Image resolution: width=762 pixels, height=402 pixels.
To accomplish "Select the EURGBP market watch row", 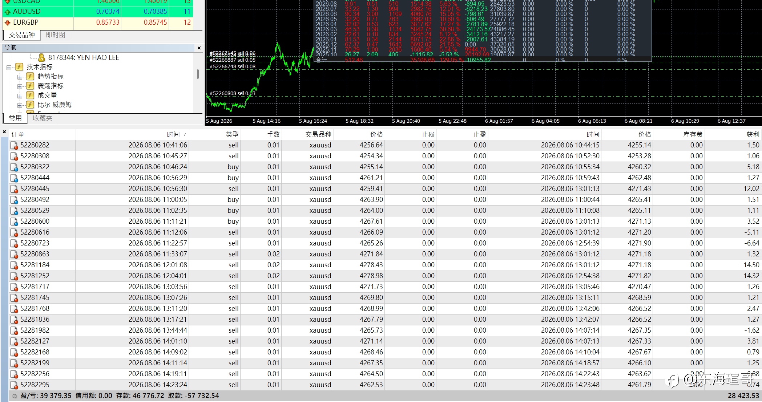I will coord(98,23).
